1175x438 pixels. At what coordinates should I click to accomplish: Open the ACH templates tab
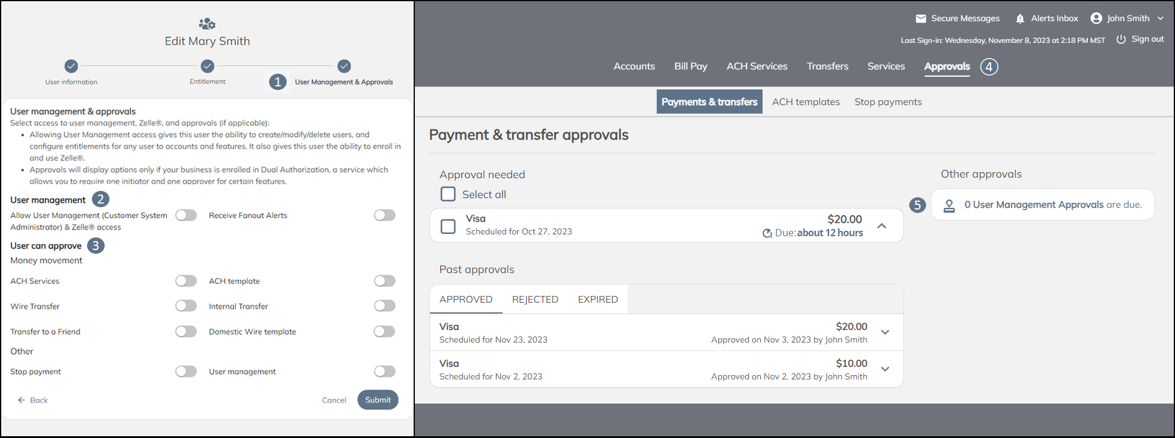click(806, 102)
